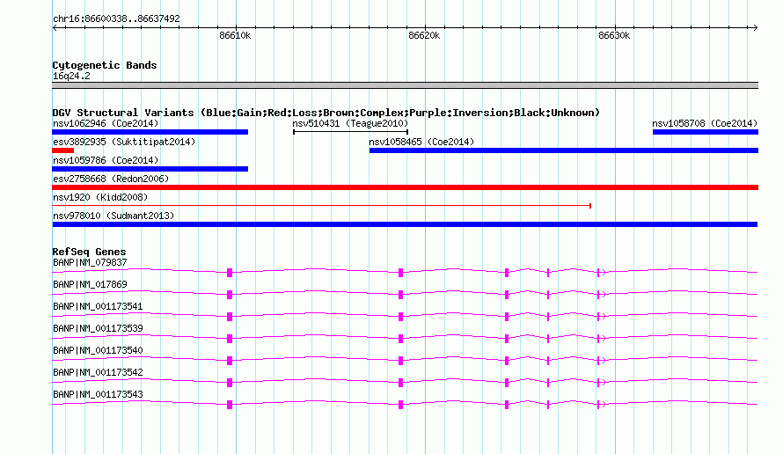Click the nsv978010 (Sudmant2013) label
The width and height of the screenshot is (783, 454).
pos(113,216)
